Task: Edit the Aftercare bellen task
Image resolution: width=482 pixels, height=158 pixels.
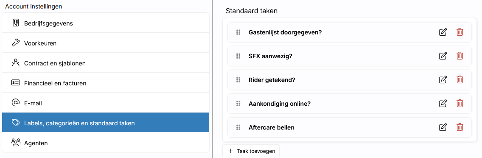Action: (443, 127)
